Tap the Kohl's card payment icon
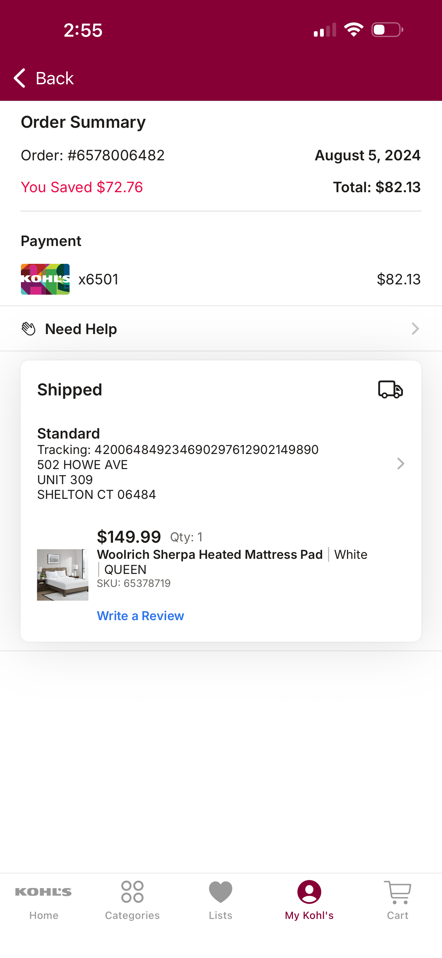442x958 pixels. point(45,279)
